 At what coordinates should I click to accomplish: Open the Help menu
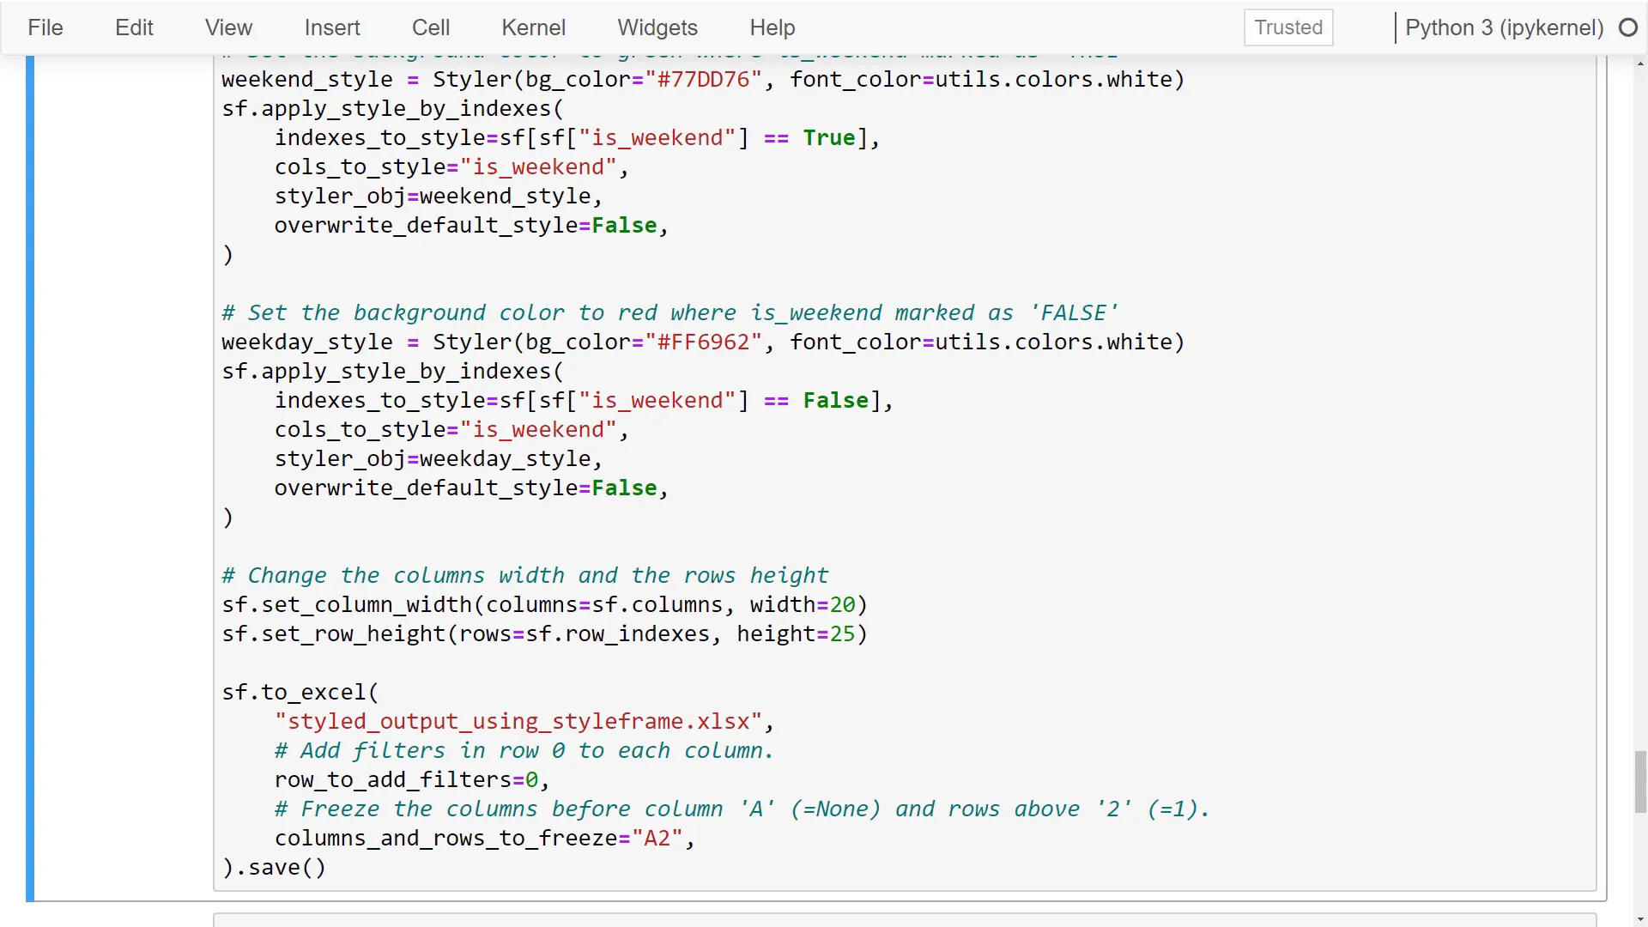click(x=772, y=27)
